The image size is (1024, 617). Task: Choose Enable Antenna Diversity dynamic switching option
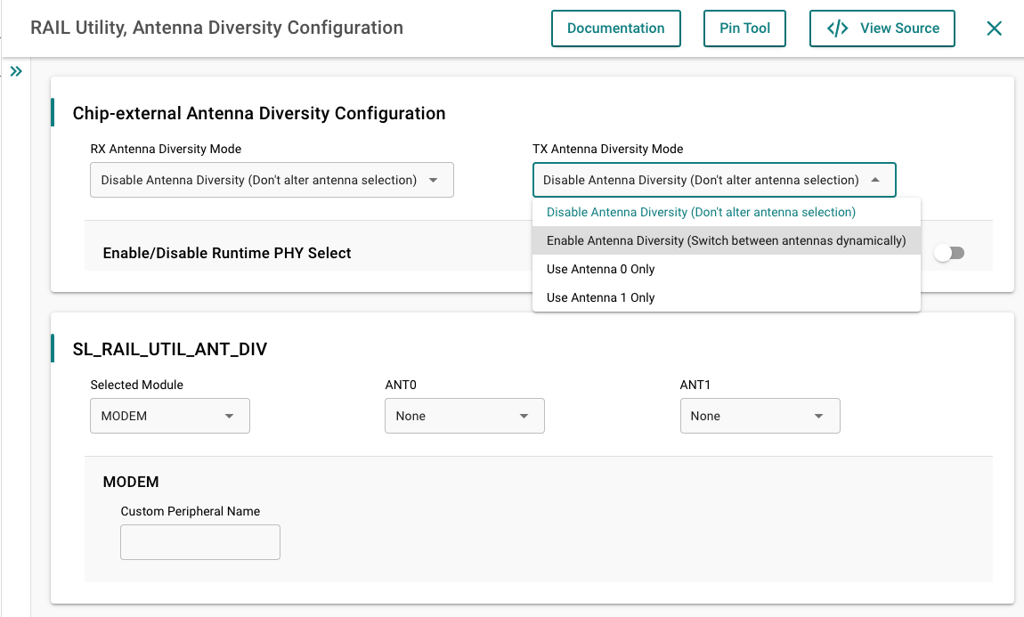(726, 240)
